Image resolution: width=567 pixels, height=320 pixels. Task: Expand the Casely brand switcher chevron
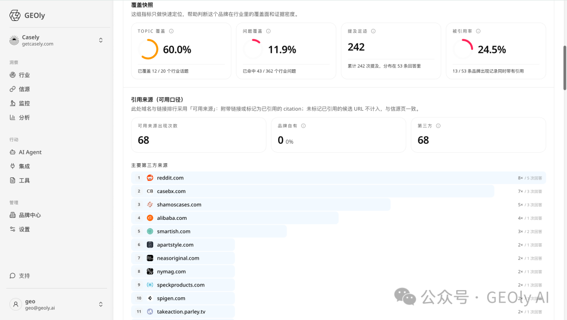[101, 40]
